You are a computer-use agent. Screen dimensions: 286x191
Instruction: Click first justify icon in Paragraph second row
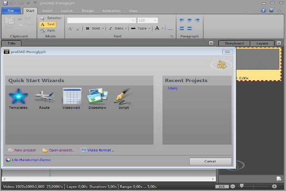pos(182,28)
